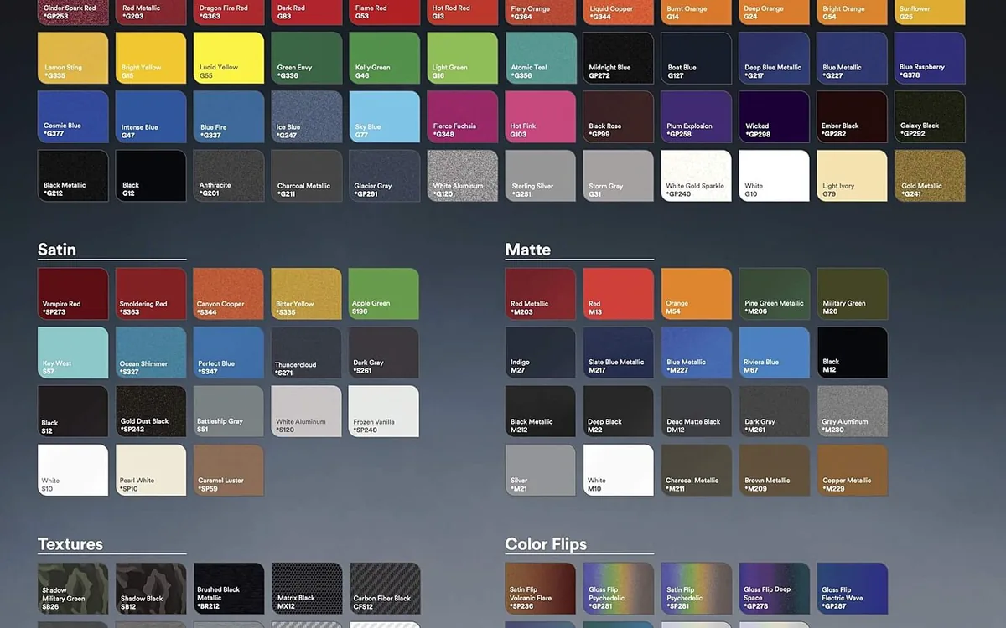Pick the Midnight Blue GP272 swatch

619,59
